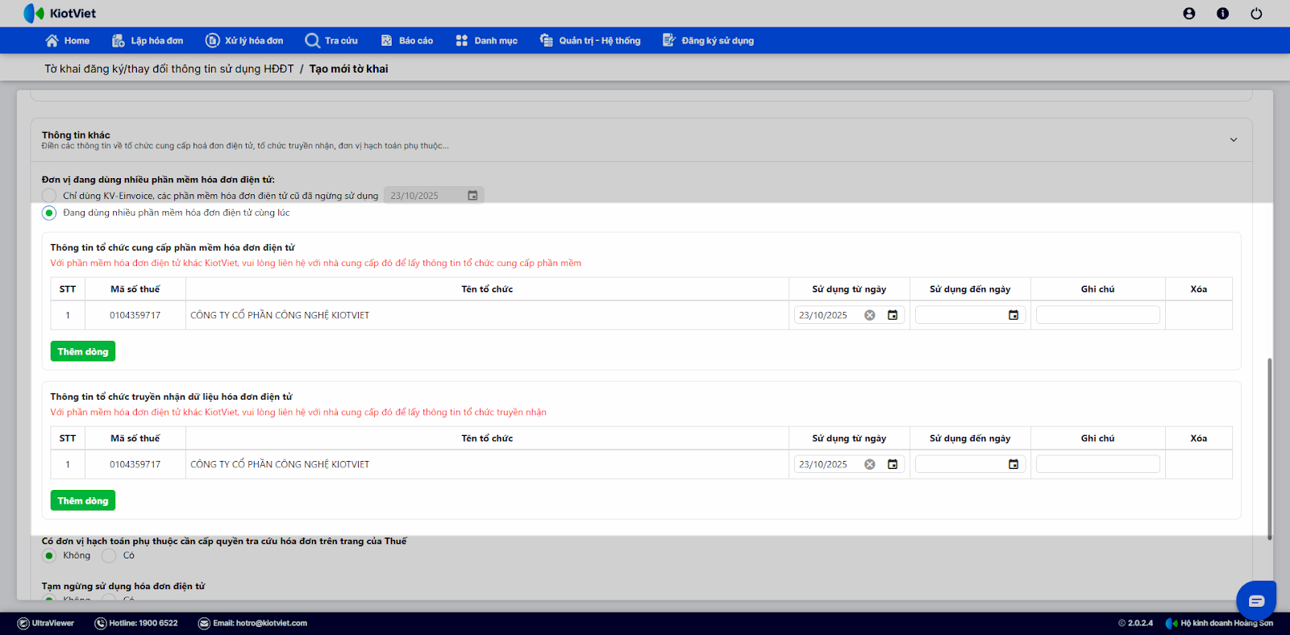Open the 'Danh mục' menu
Screen dimensions: 1290x635
(x=487, y=40)
